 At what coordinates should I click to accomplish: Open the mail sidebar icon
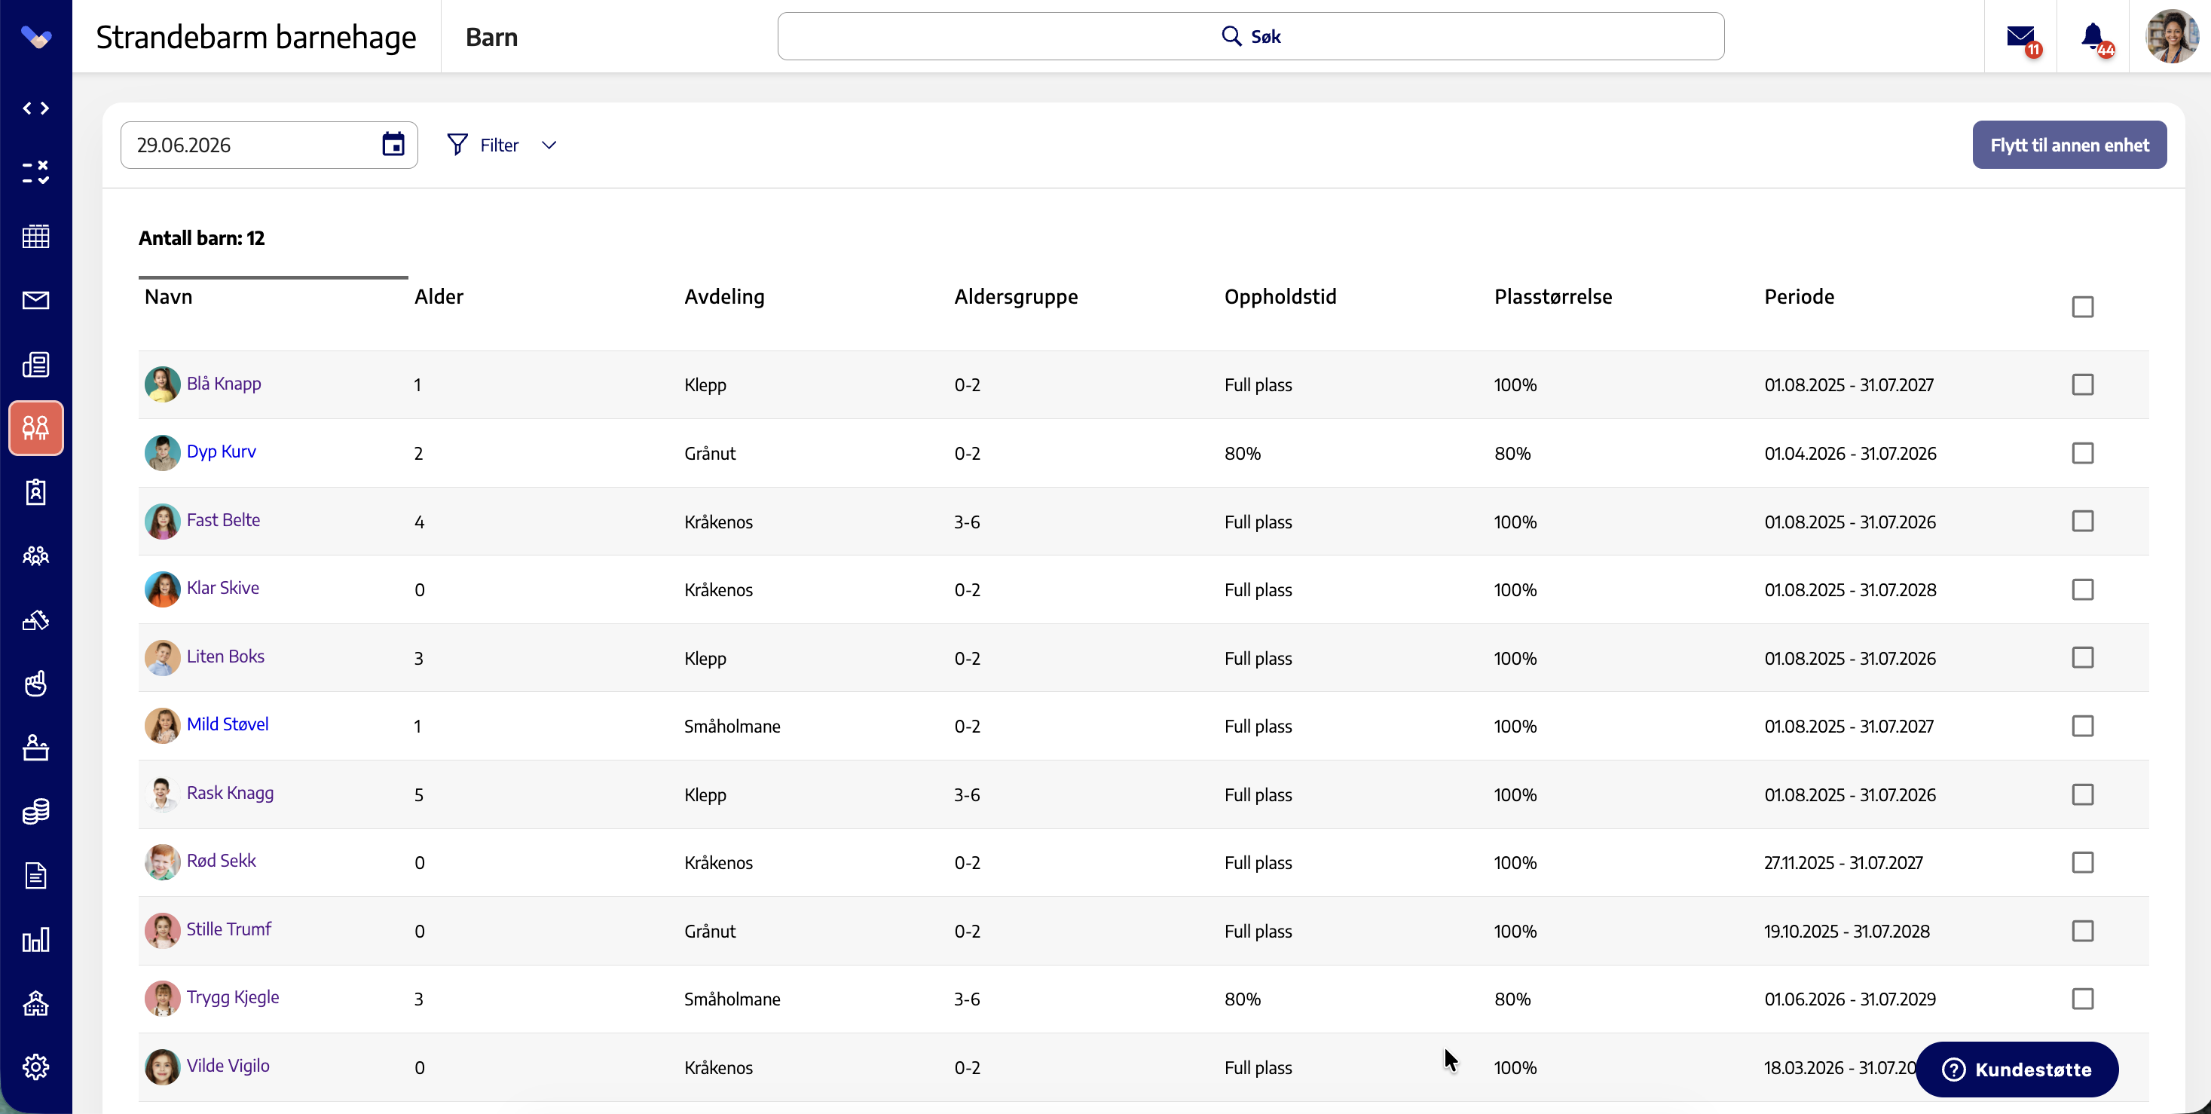point(35,301)
